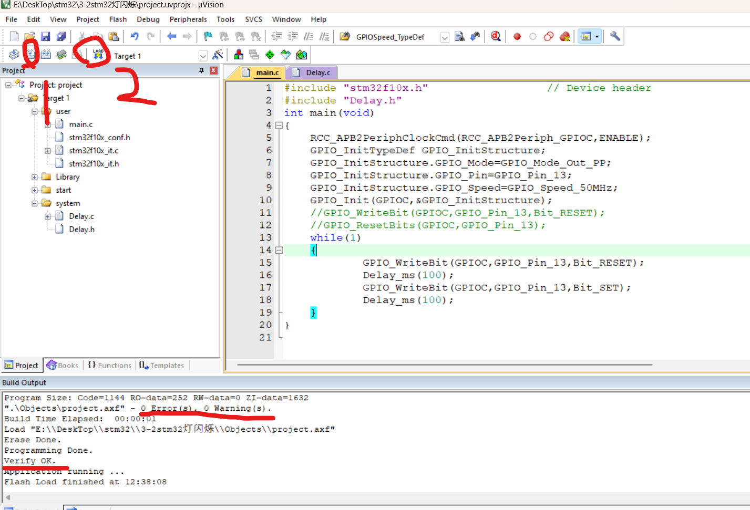Viewport: 750px width, 510px height.
Task: Expand Delay.c dependencies in the tree
Action: coord(48,216)
